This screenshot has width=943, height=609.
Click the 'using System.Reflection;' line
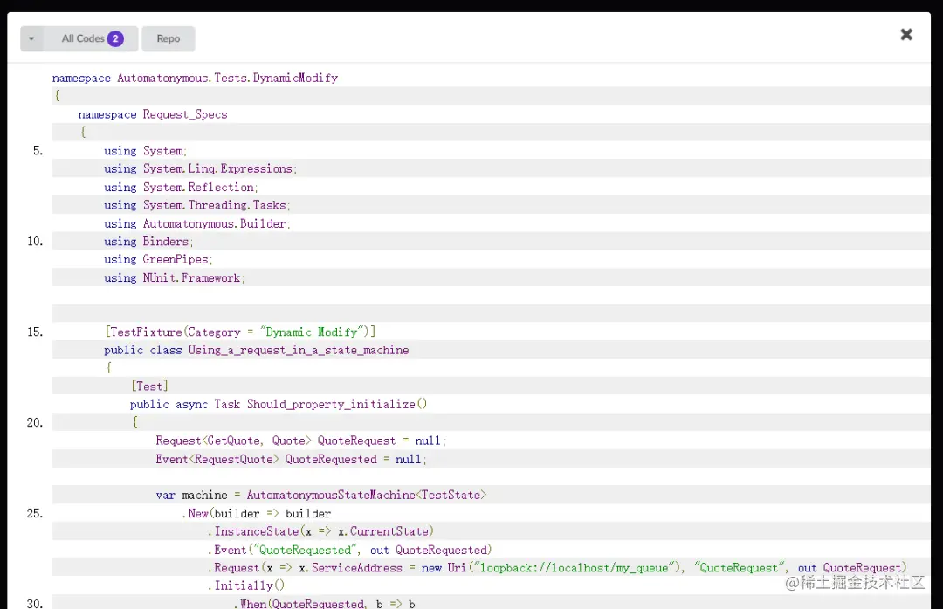click(x=181, y=187)
